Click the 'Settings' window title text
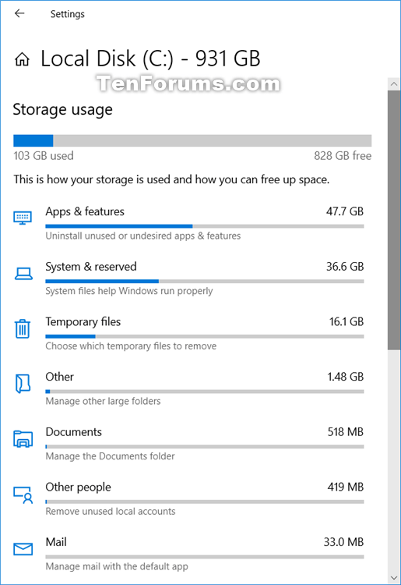The width and height of the screenshot is (401, 585). click(x=68, y=14)
